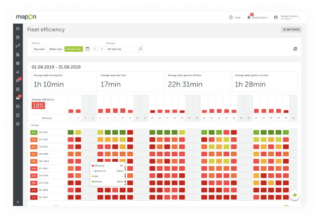This screenshot has height=220, width=319.
Task: Switch to Week view
Action: (55, 49)
